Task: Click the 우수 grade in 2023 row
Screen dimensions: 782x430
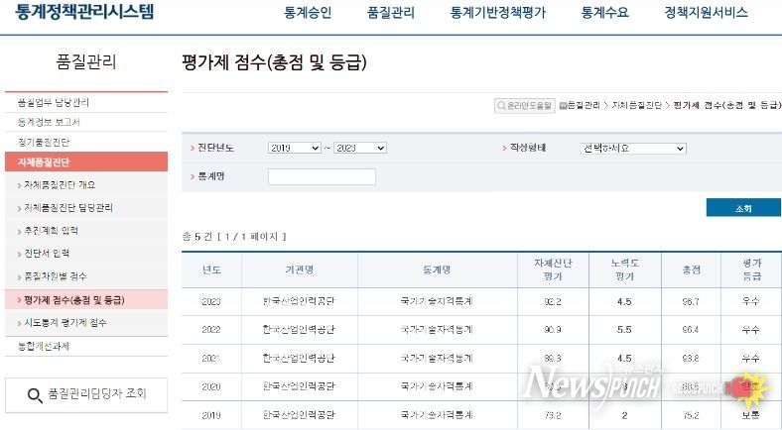Action: [x=750, y=301]
